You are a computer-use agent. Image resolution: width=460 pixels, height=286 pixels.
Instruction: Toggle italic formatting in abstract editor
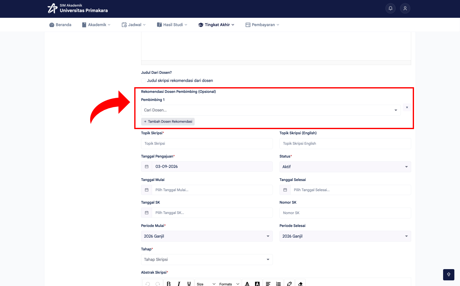pos(179,283)
